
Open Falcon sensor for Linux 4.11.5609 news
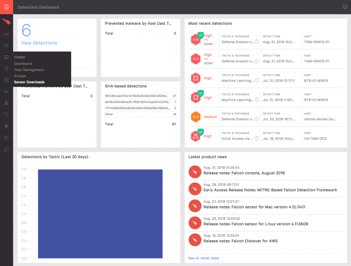pyautogui.click(x=256, y=224)
